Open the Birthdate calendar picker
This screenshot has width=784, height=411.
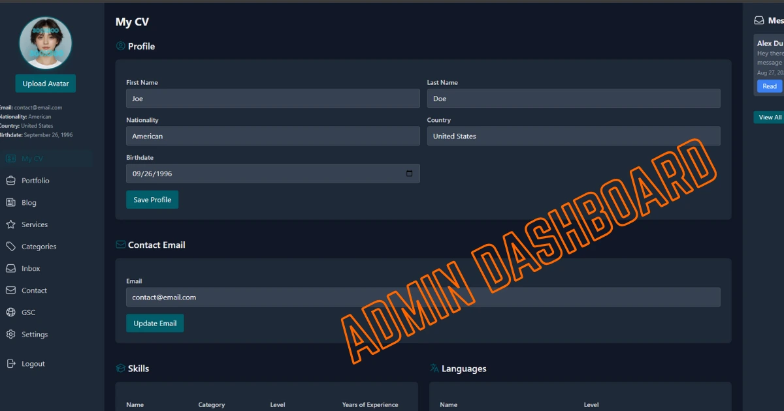(410, 174)
